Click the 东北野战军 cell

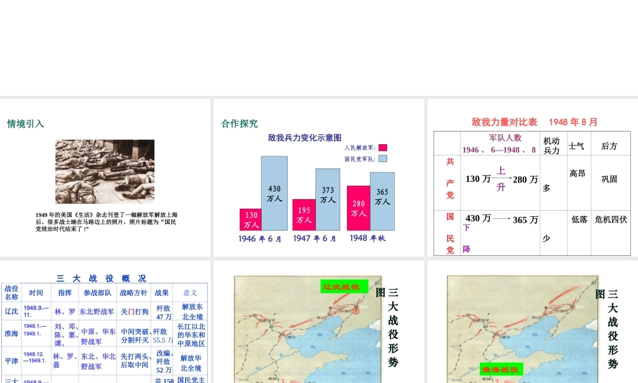(97, 312)
